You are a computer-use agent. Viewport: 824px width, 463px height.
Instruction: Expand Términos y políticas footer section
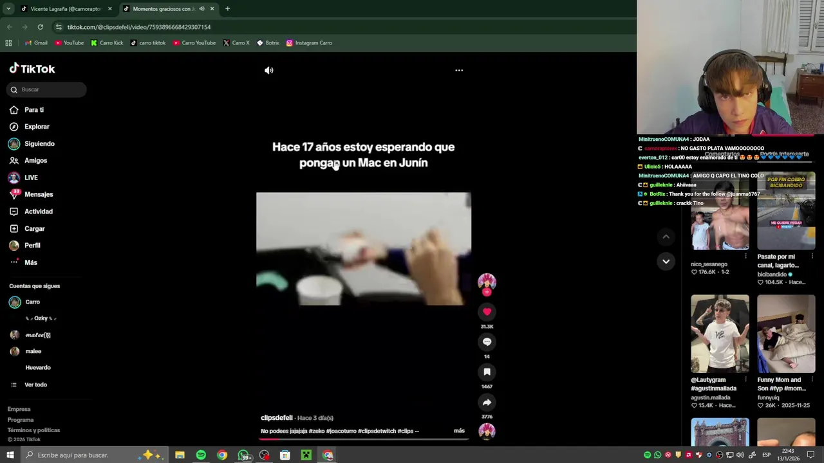point(33,430)
